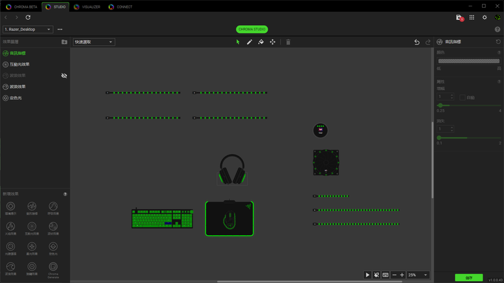
Task: Switch to the CHROMA BETA tab
Action: [x=22, y=6]
